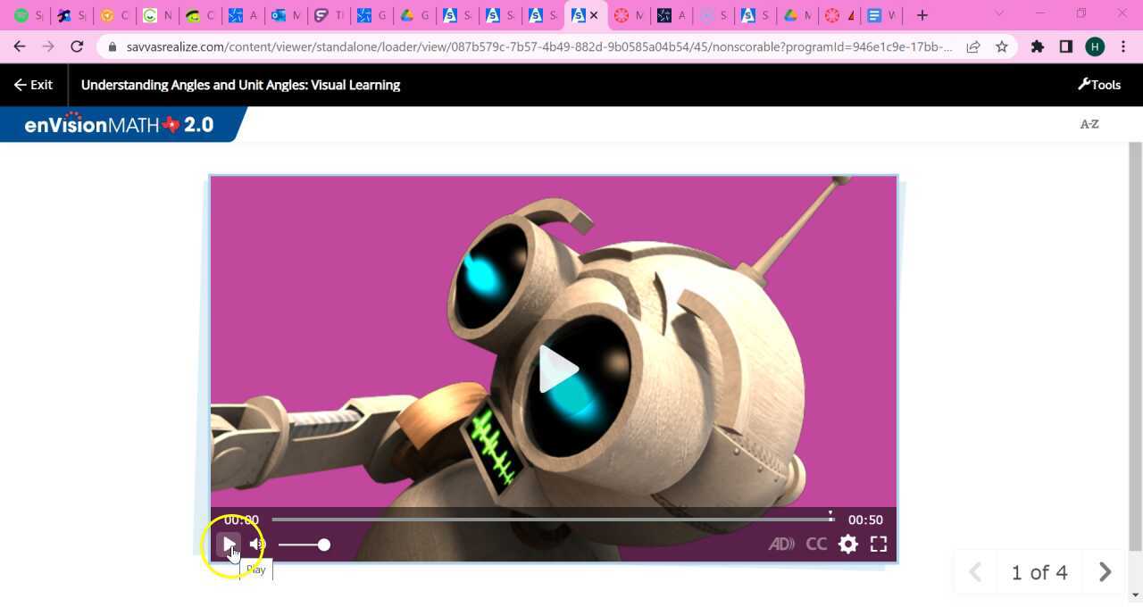Open a new browser tab
This screenshot has width=1143, height=607.
pyautogui.click(x=922, y=15)
